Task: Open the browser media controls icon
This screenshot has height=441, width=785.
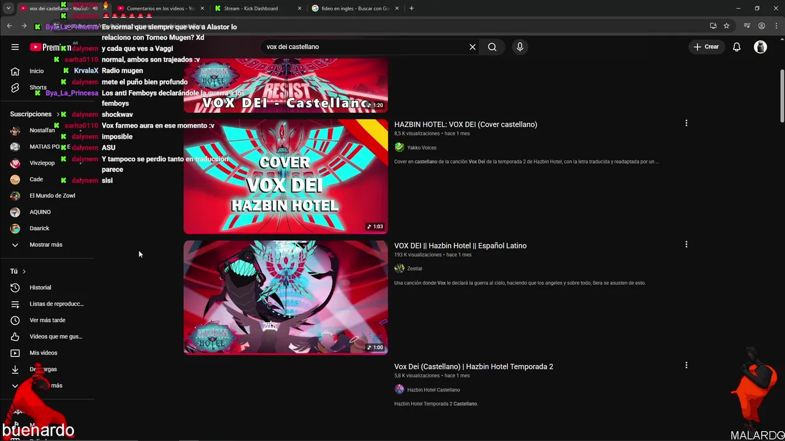Action: point(747,26)
